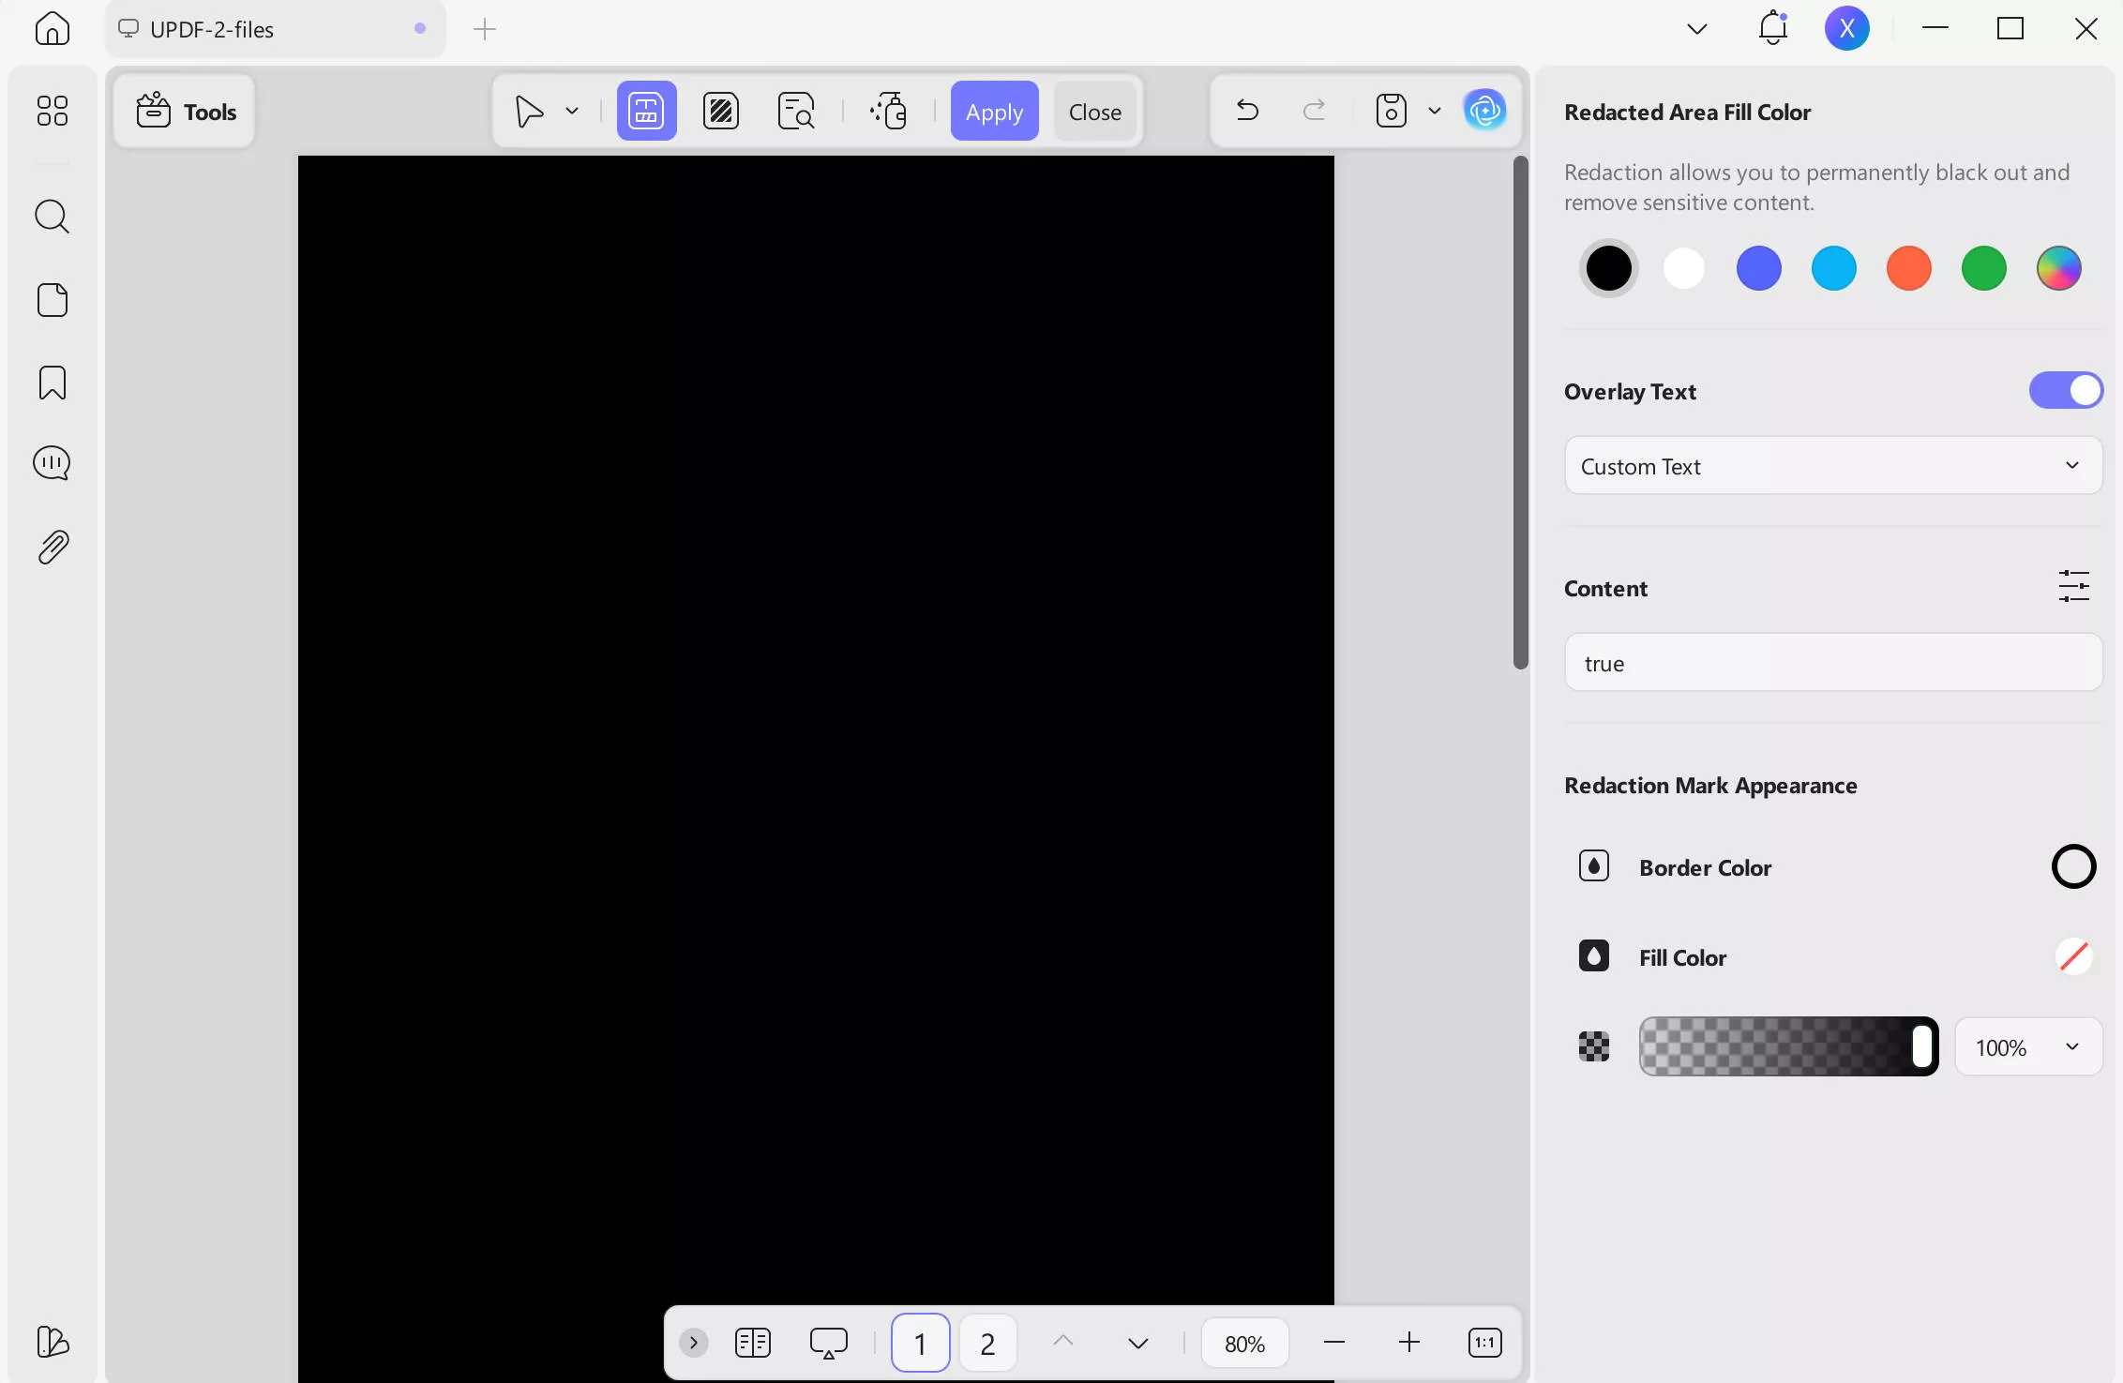Open the search panel in sidebar
2123x1383 pixels.
[x=52, y=217]
